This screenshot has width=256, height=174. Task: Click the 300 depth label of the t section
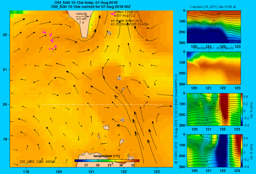tap(182, 43)
